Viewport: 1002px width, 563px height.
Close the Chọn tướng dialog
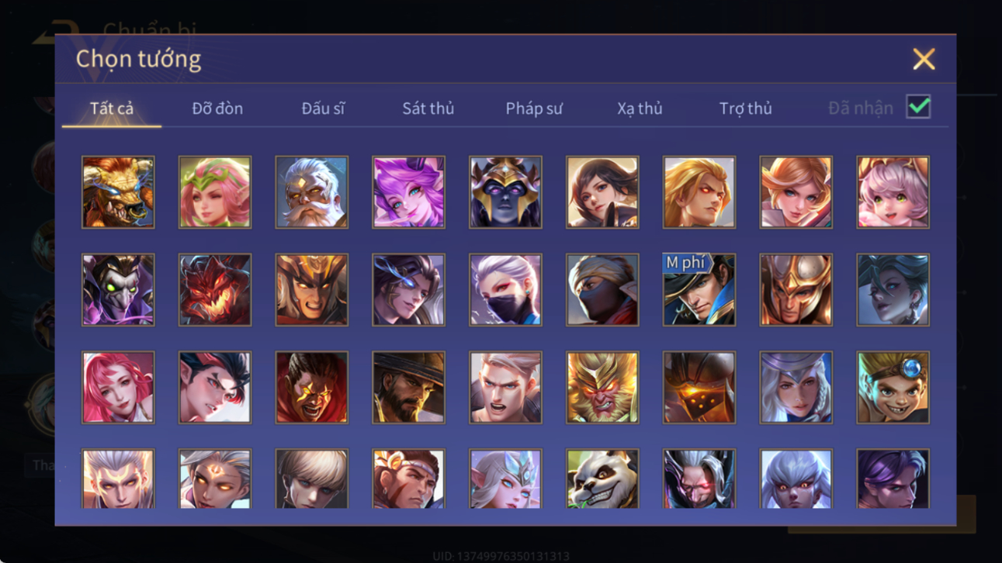(x=924, y=59)
